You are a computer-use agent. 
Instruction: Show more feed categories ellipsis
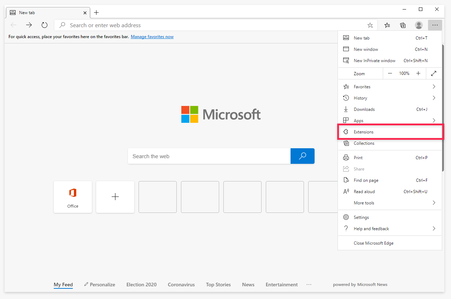point(309,285)
